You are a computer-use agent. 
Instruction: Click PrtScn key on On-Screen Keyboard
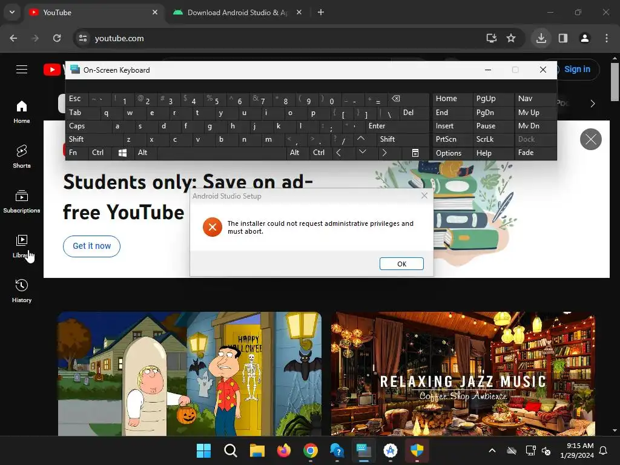(452, 139)
